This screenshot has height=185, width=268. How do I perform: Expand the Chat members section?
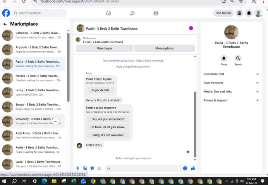[231, 83]
